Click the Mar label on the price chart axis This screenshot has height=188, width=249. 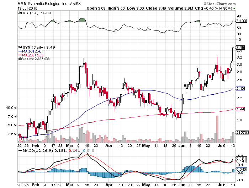pyautogui.click(x=70, y=145)
